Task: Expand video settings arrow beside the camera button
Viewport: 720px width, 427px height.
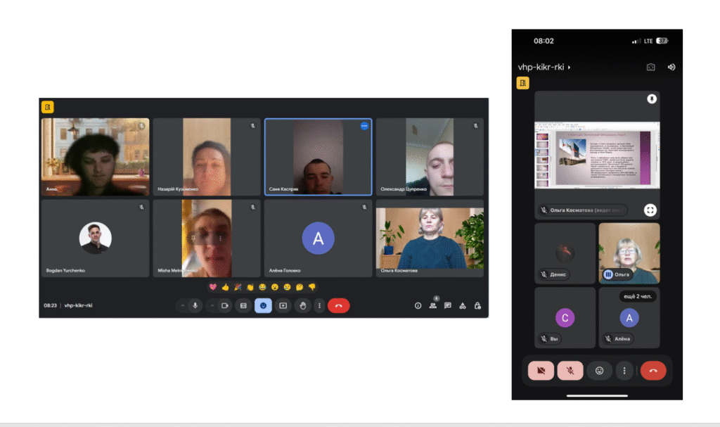Action: click(212, 305)
